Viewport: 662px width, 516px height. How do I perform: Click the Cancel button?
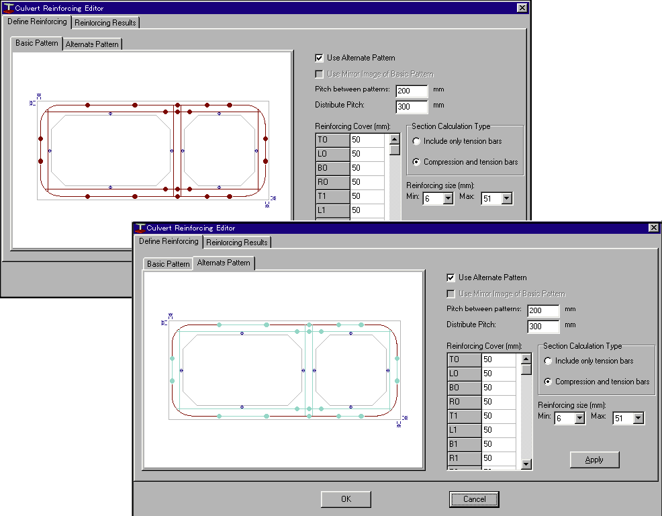click(x=474, y=499)
